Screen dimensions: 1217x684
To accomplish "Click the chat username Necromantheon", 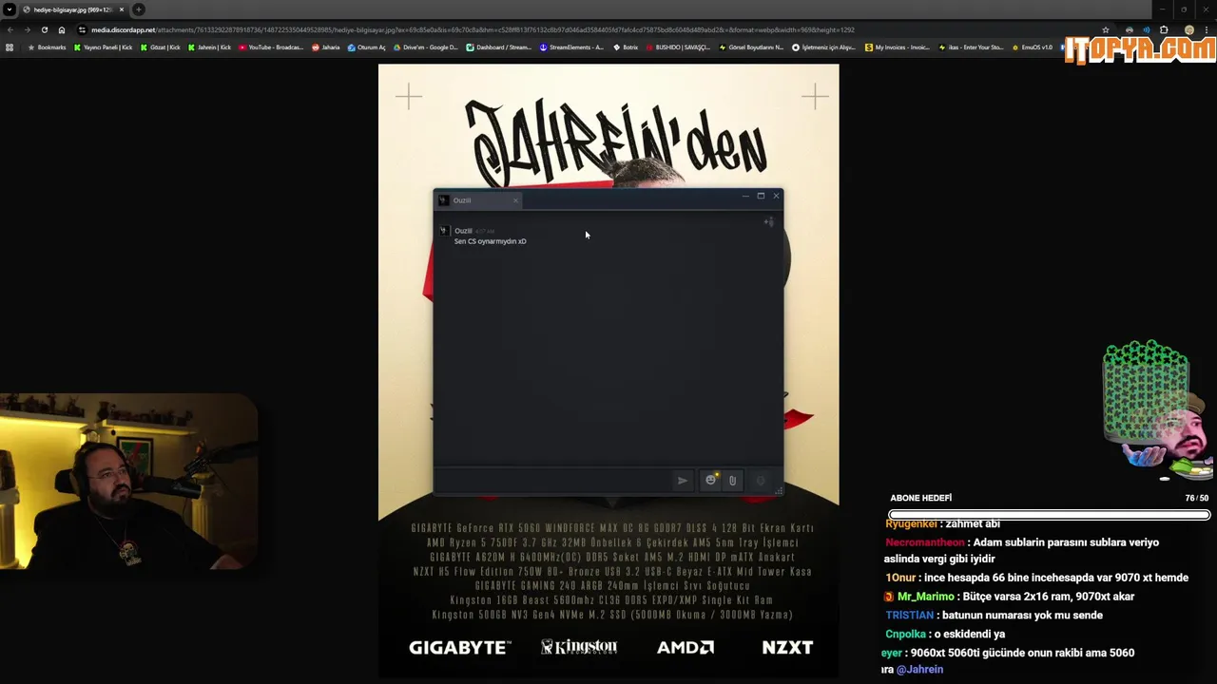I will 924,542.
